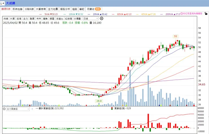Click the 40MA legend line swatch

(x=138, y=14)
